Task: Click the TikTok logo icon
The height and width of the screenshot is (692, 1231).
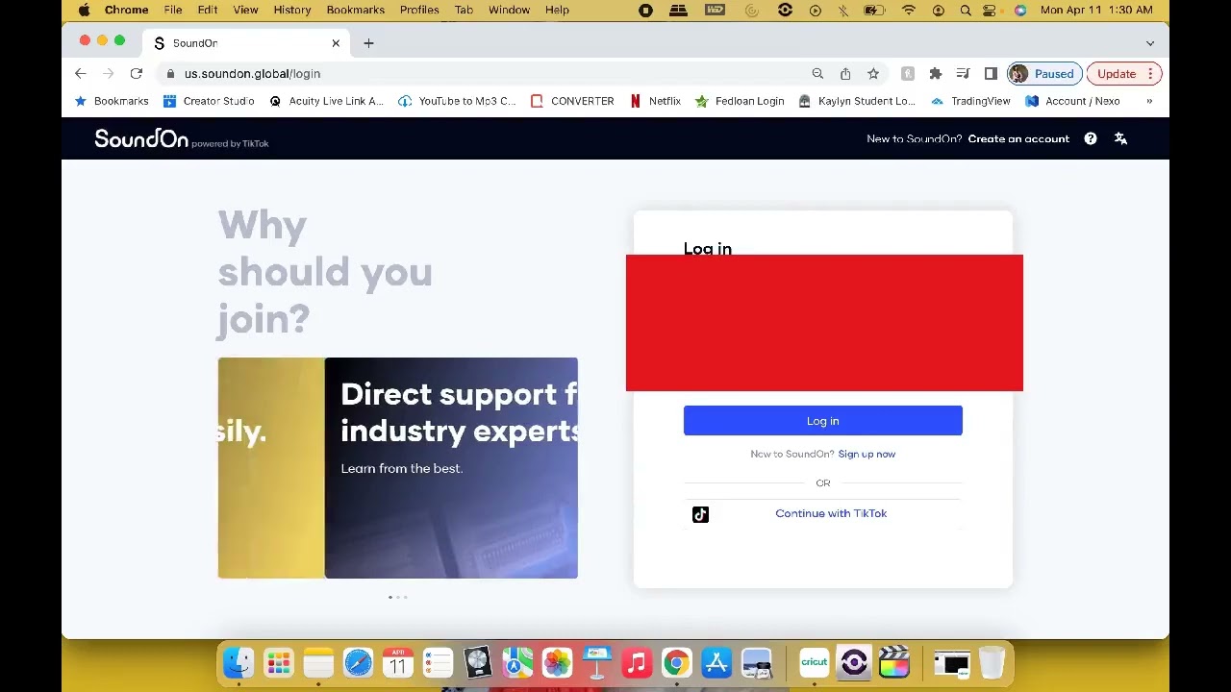Action: pos(700,514)
